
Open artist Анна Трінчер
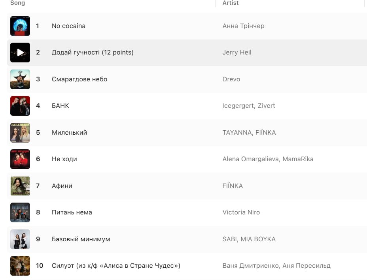click(x=243, y=26)
